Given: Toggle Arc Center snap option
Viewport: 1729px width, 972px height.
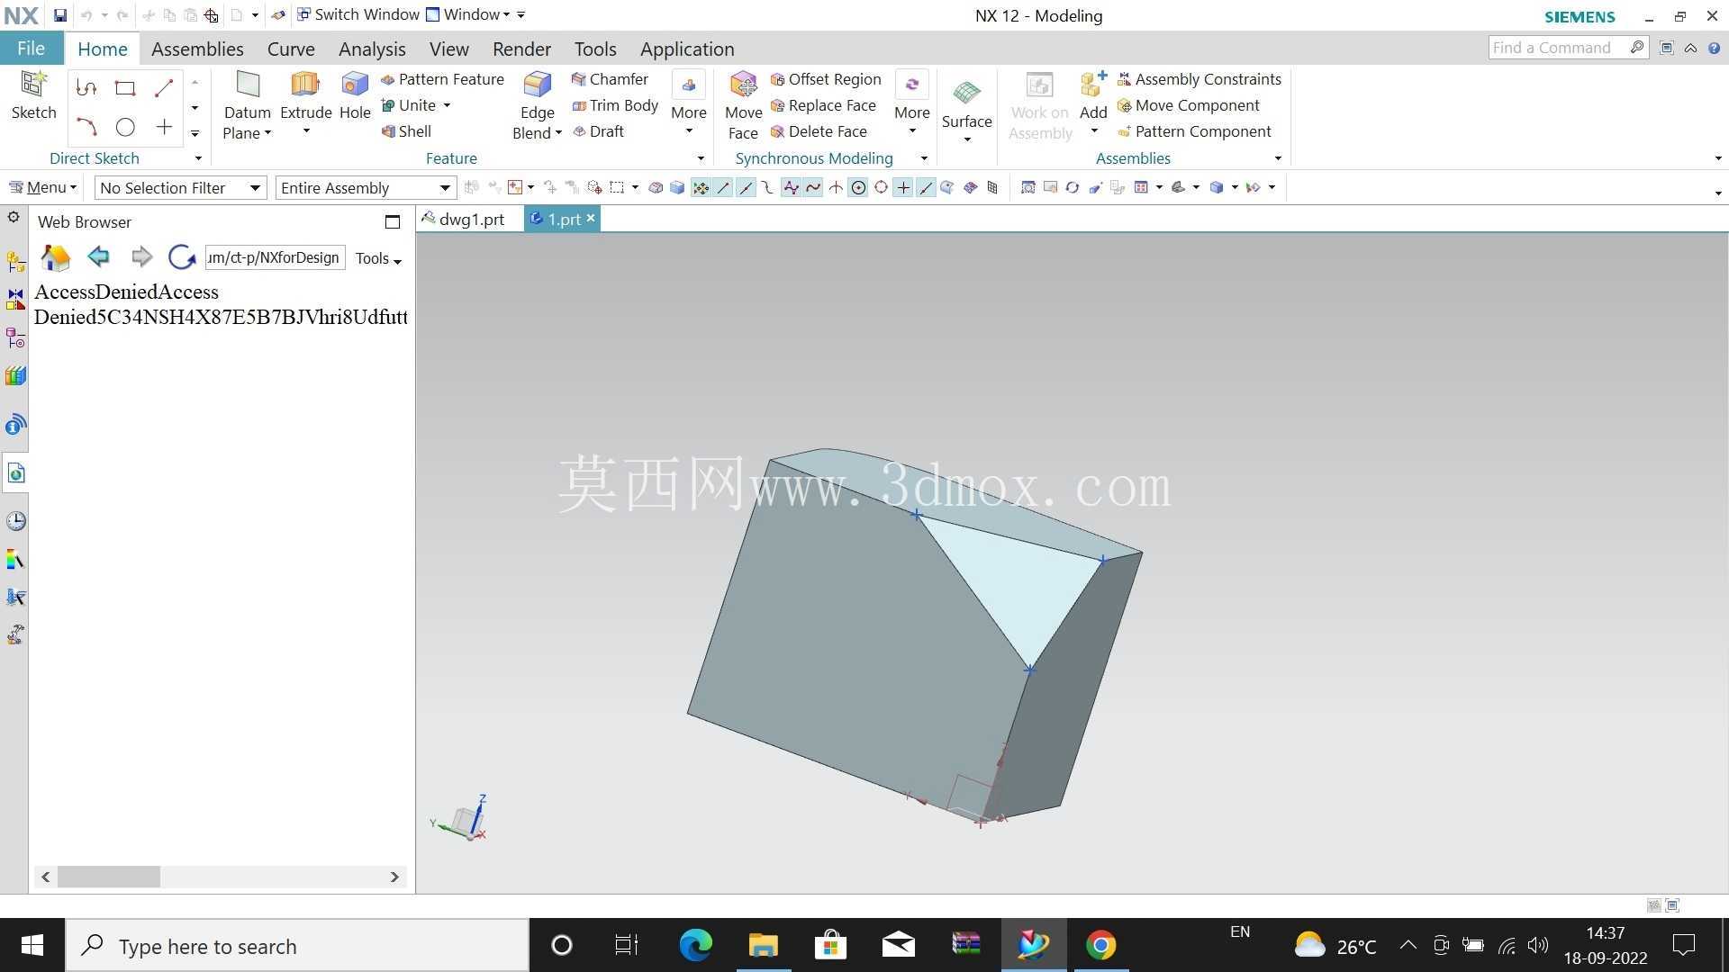Looking at the screenshot, I should 858,187.
